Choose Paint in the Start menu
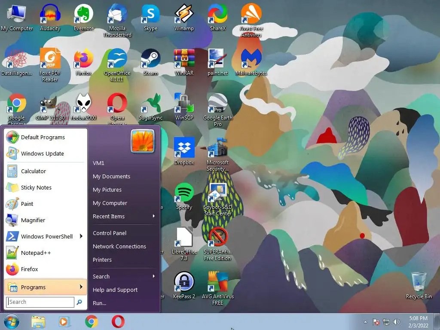Image resolution: width=440 pixels, height=330 pixels. point(46,204)
